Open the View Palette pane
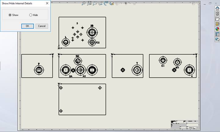 coord(217,24)
